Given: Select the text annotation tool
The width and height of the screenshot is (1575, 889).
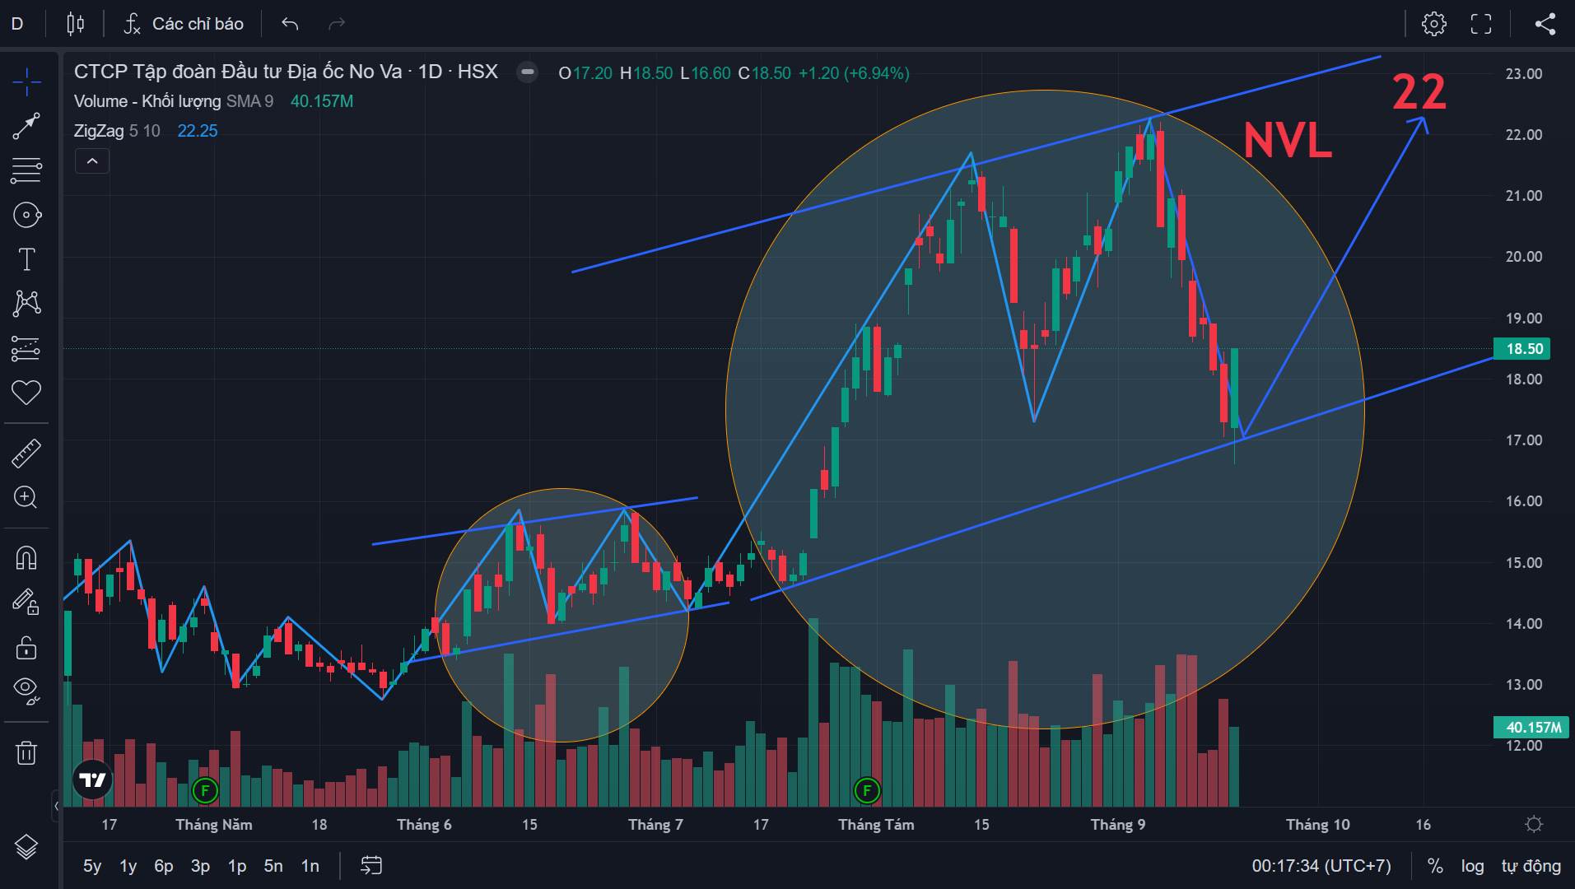Looking at the screenshot, I should 26,259.
